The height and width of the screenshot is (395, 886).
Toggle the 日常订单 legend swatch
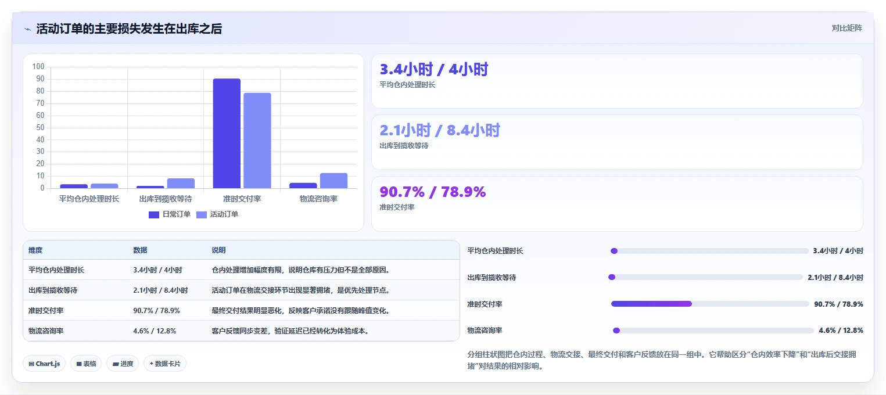coord(154,214)
